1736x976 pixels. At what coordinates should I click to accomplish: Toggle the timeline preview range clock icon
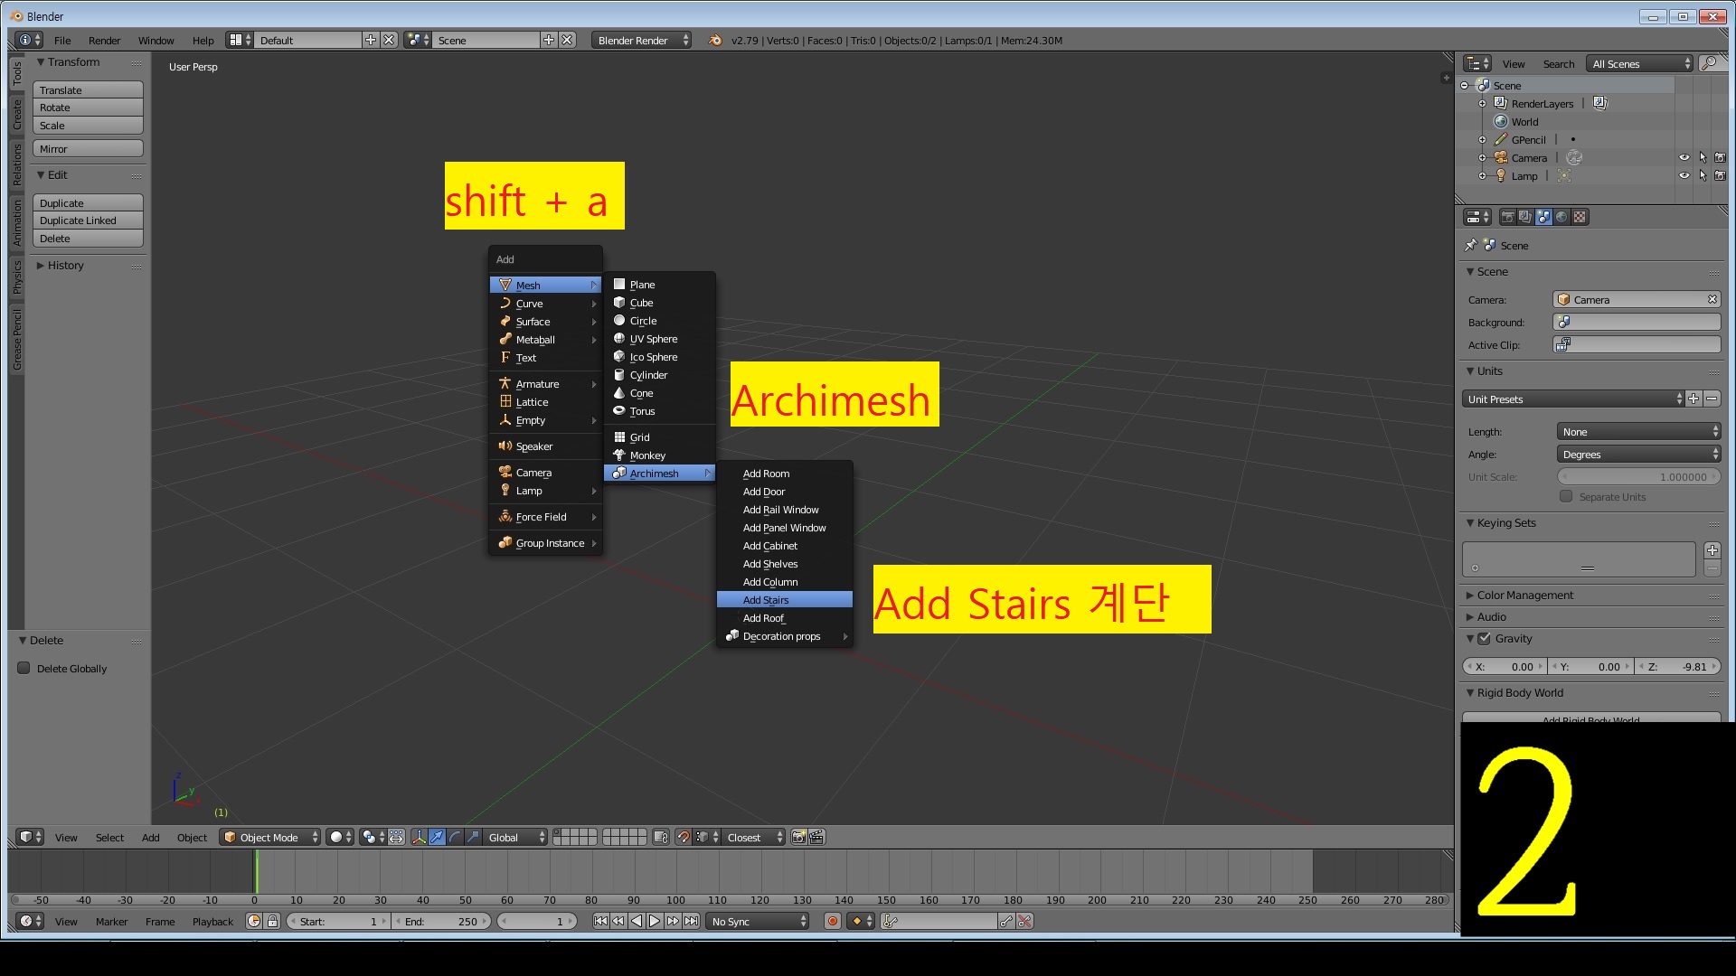pyautogui.click(x=254, y=921)
